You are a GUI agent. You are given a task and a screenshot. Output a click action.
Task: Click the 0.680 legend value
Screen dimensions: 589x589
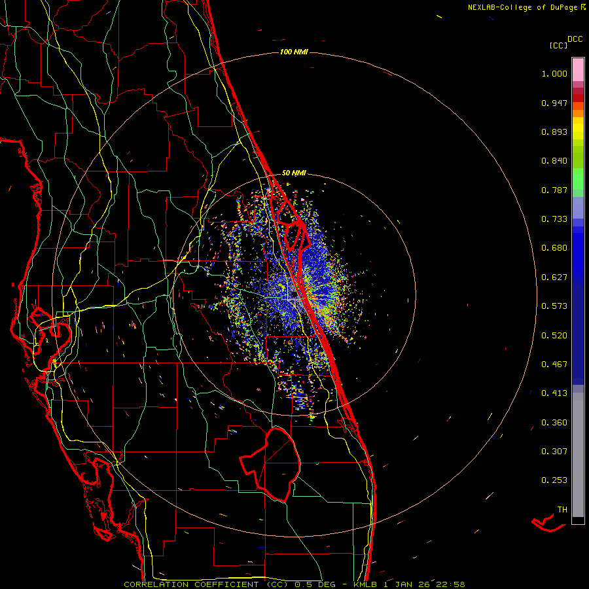pos(554,248)
